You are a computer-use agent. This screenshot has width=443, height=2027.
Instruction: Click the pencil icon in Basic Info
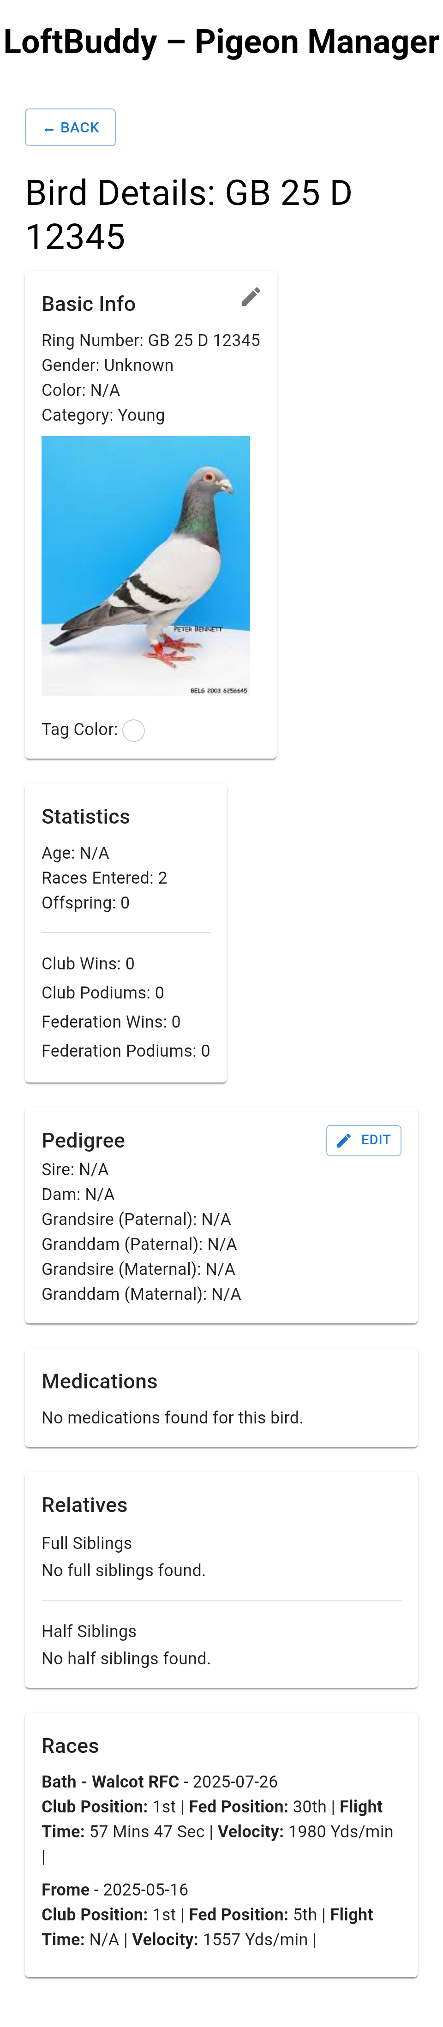250,297
